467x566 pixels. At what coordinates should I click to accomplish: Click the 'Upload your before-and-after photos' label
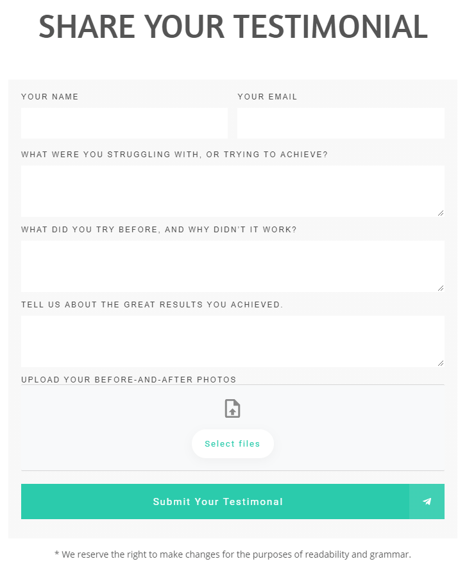click(x=129, y=380)
